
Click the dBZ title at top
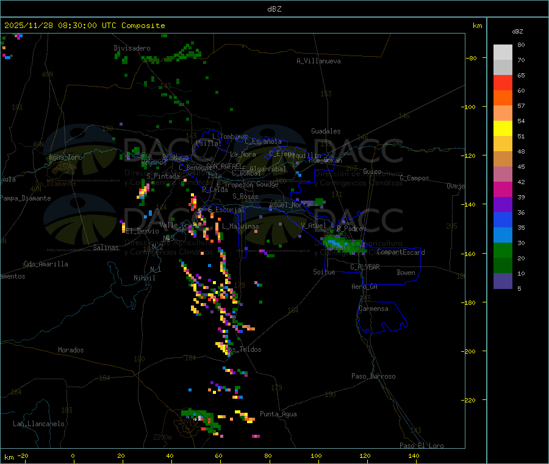click(274, 9)
